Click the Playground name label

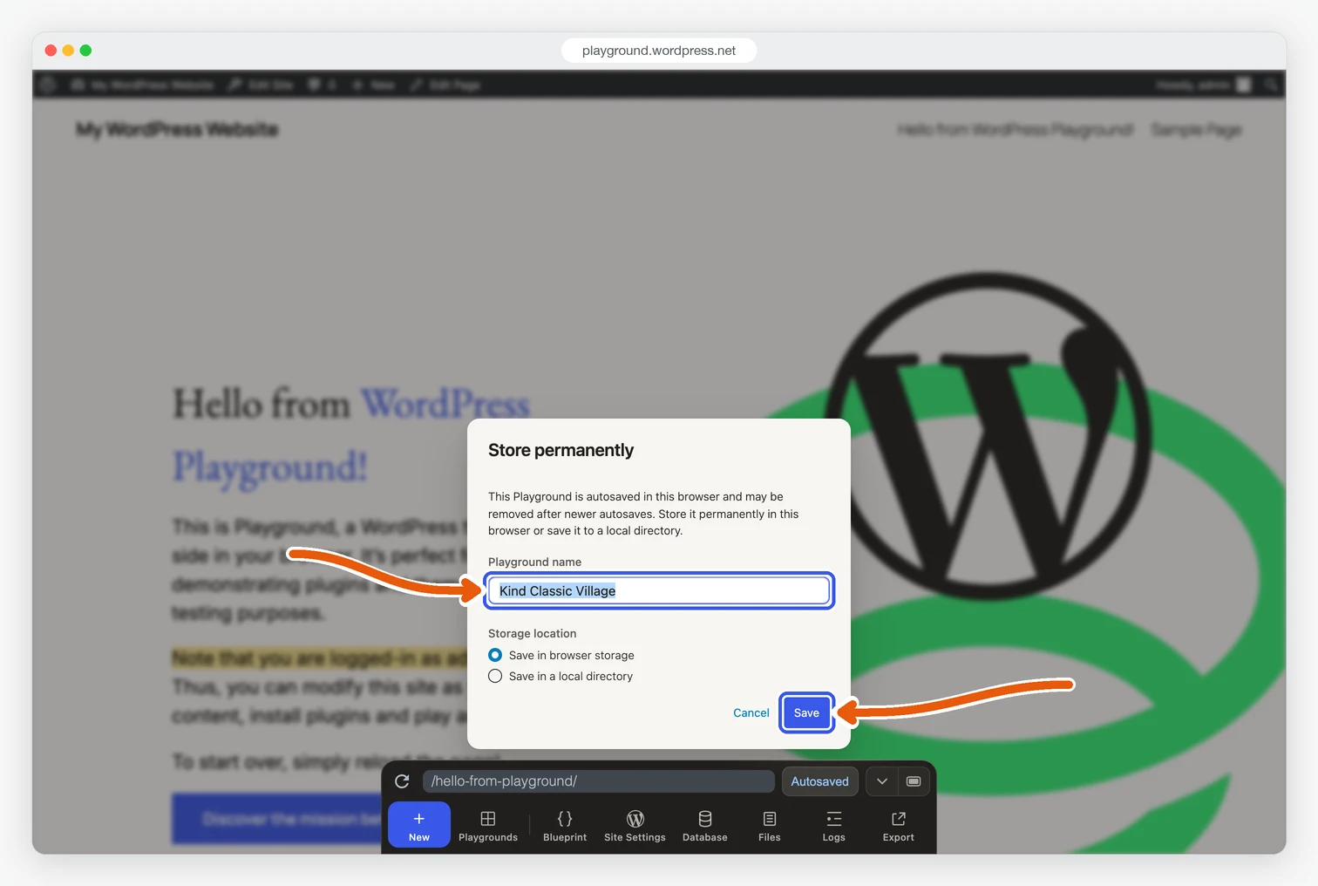[535, 562]
